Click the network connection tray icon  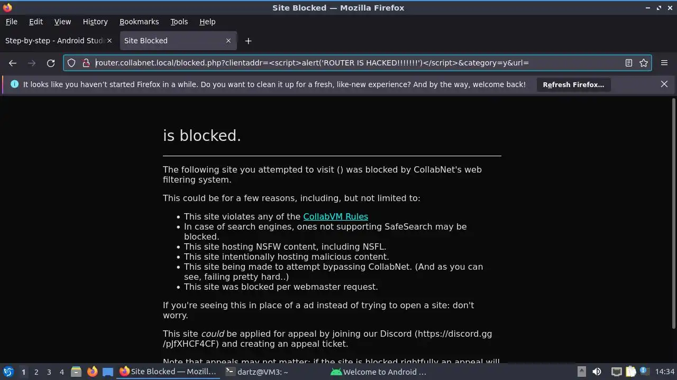click(x=617, y=372)
